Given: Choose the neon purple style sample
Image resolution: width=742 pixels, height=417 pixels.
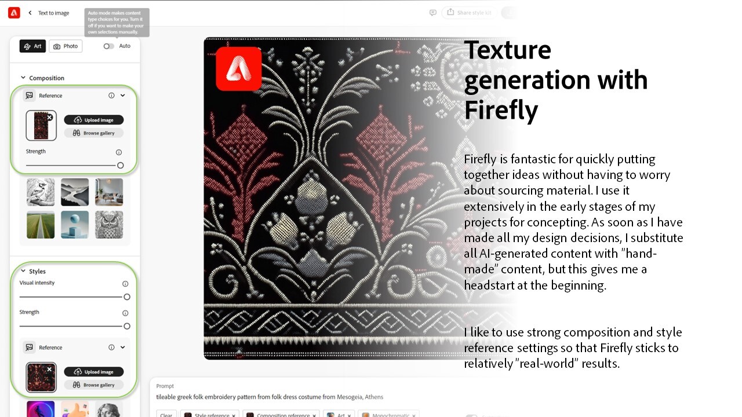Looking at the screenshot, I should coord(41,409).
